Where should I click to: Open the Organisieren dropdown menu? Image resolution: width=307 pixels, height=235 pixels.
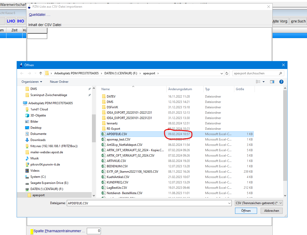pos(32,82)
